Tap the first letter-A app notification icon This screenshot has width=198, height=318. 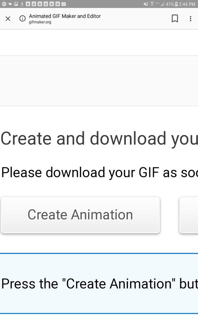tap(28, 4)
